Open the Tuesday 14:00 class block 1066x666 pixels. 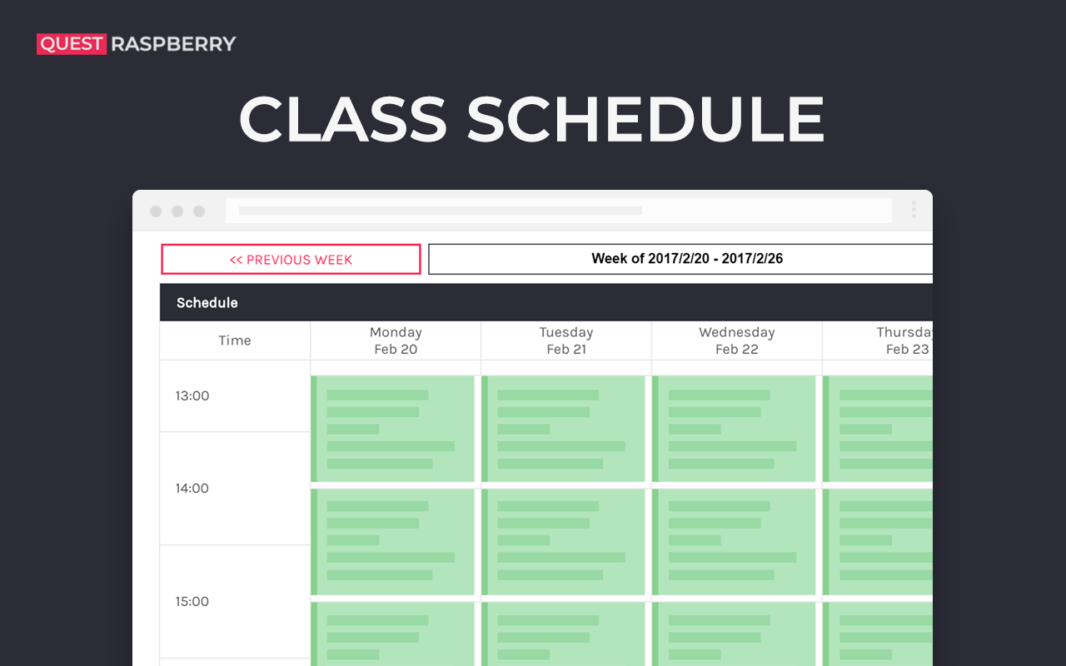[x=565, y=542]
